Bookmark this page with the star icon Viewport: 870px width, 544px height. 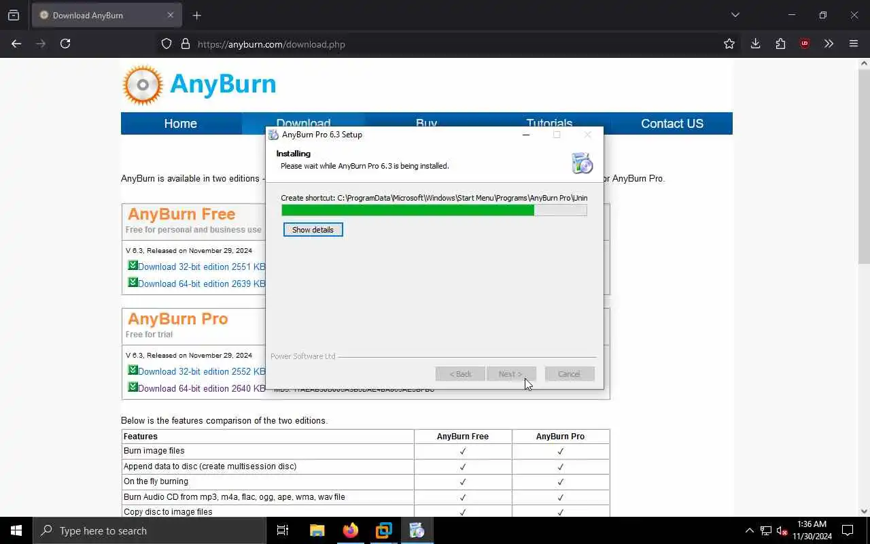pos(729,44)
